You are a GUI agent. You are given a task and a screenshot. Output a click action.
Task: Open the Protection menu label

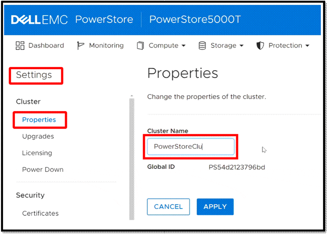pos(285,46)
